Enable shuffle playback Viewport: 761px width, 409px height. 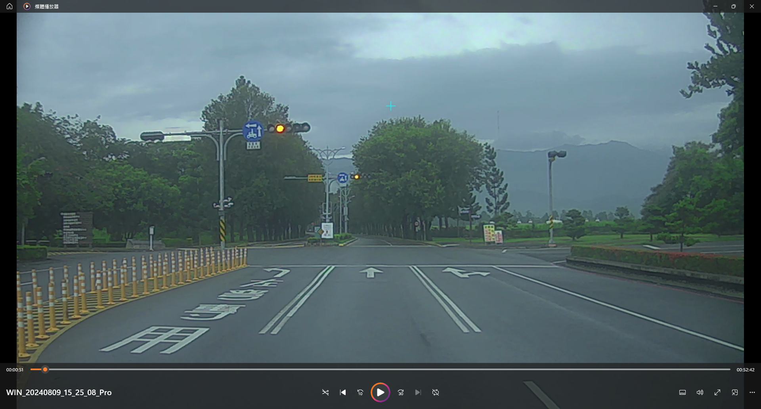pos(325,392)
